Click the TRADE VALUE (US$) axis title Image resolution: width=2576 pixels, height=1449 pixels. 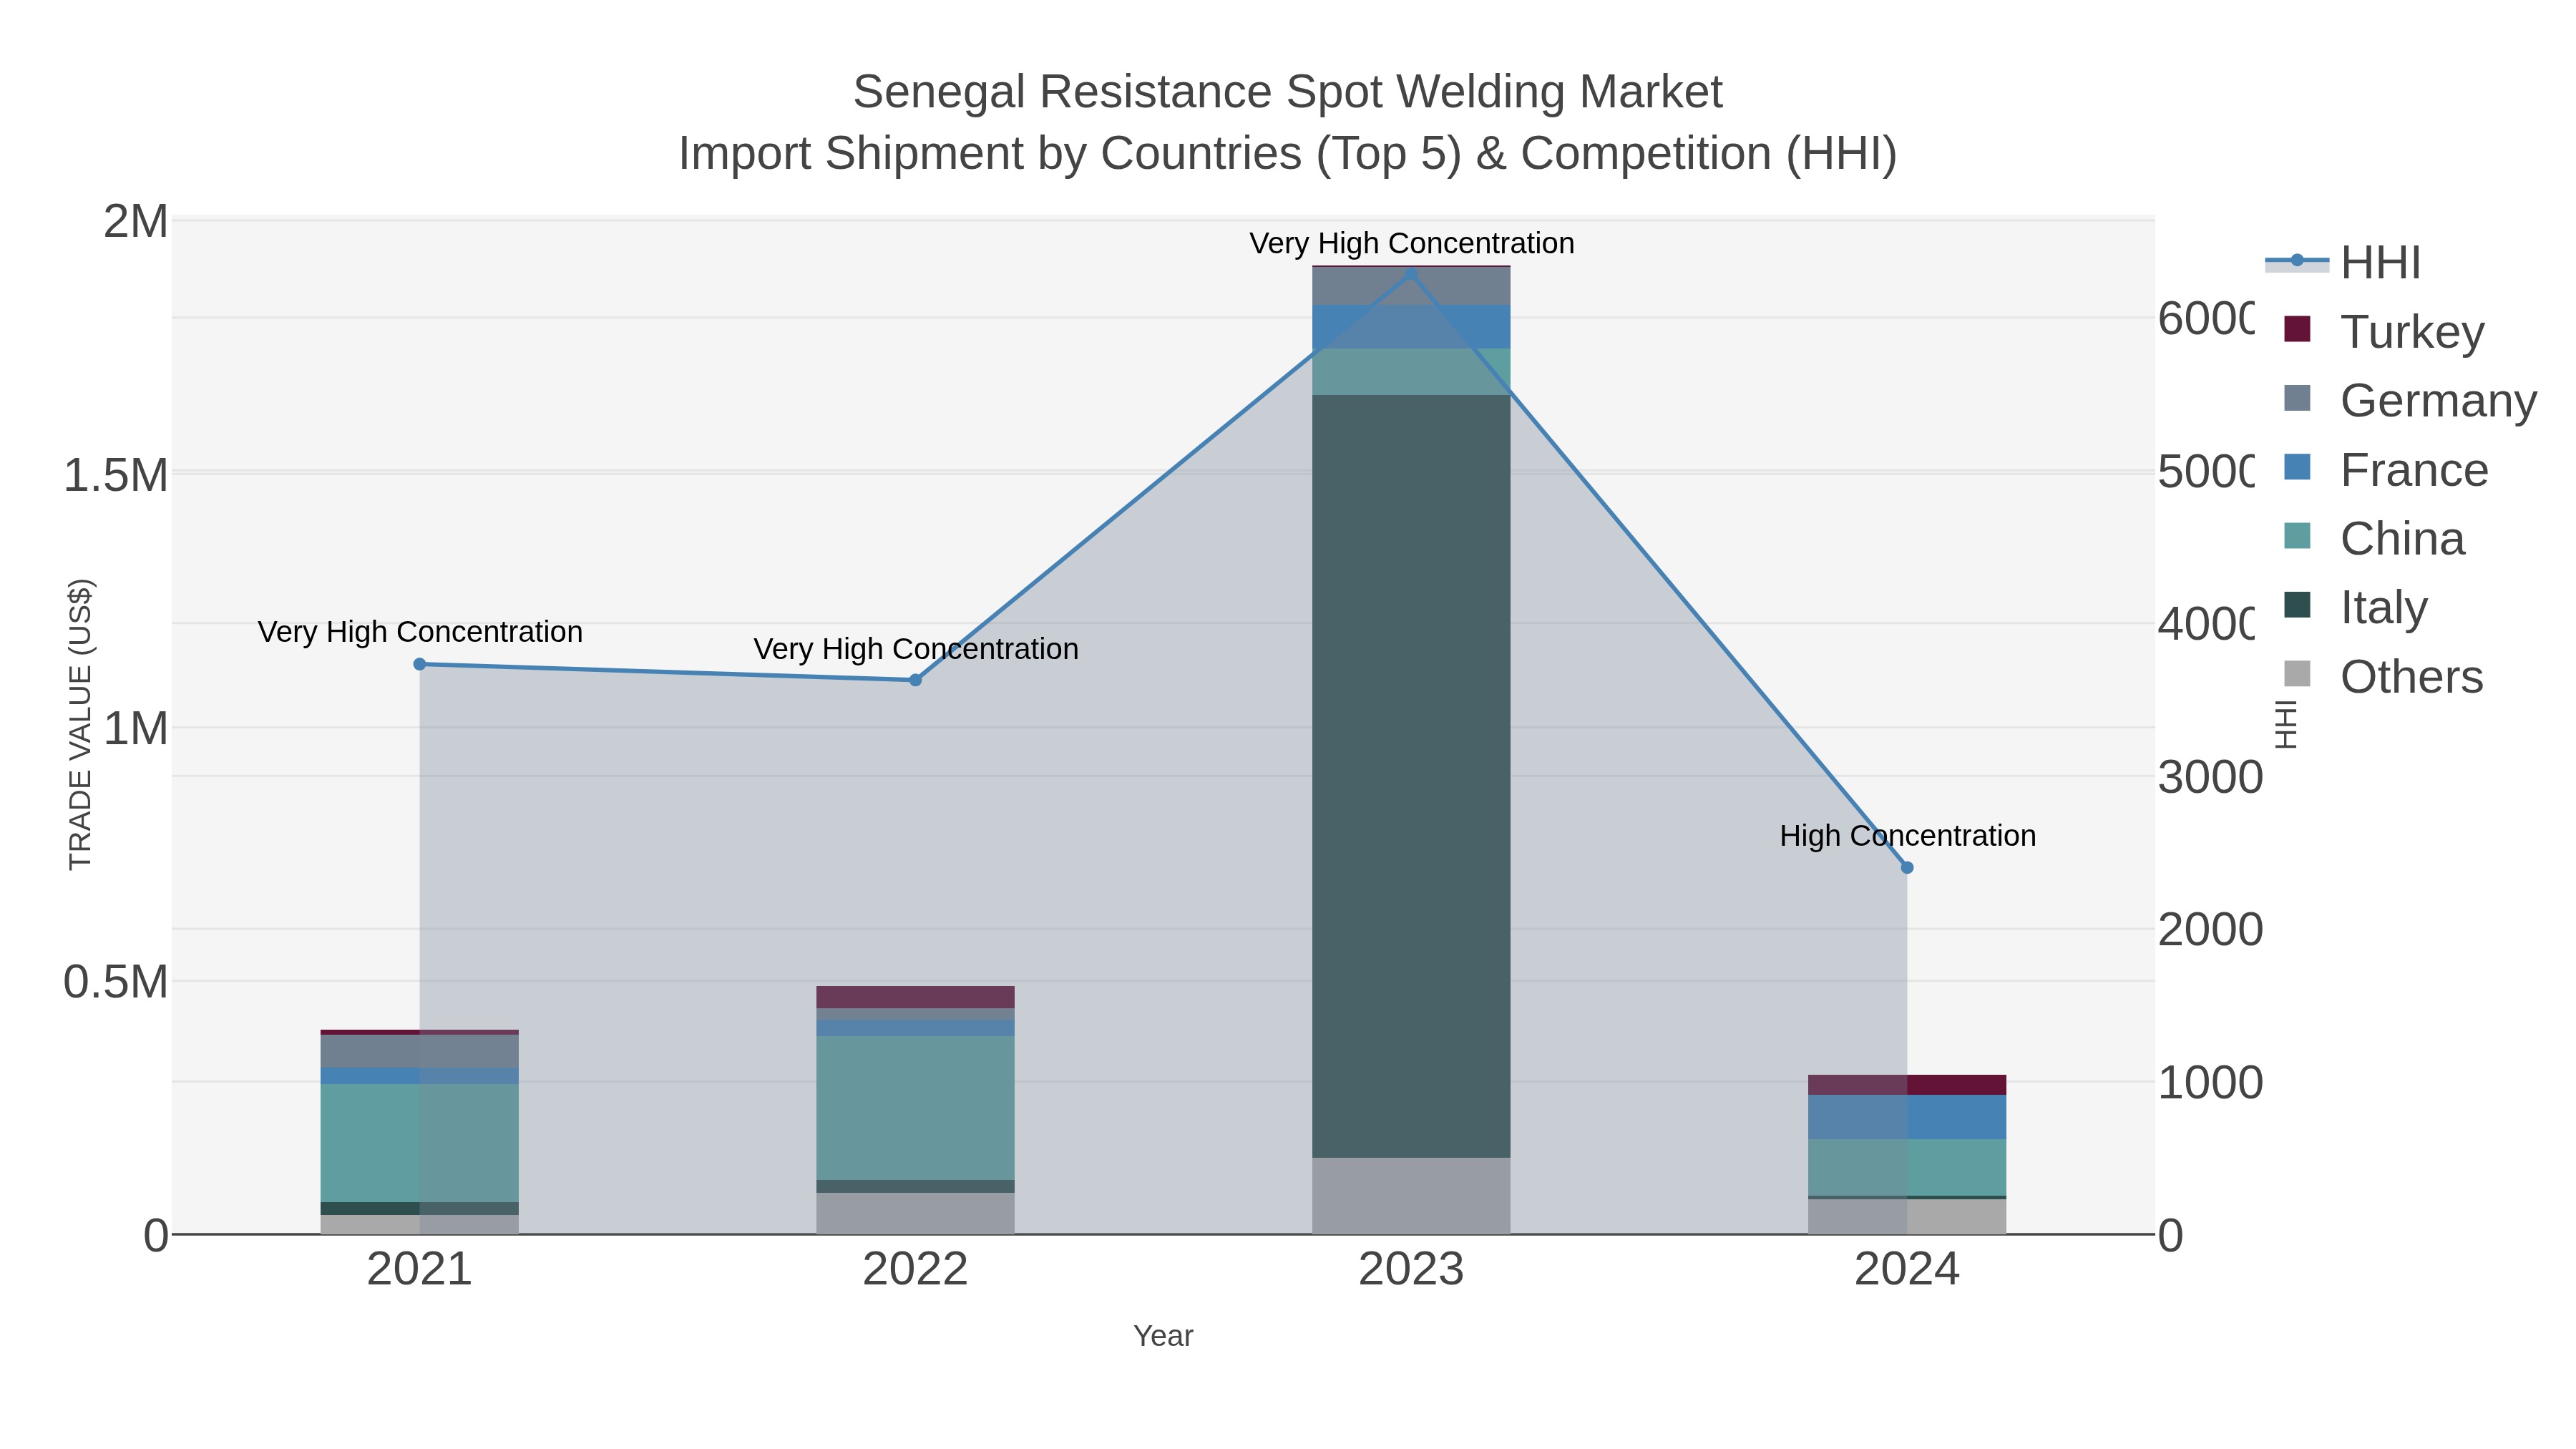[x=80, y=724]
